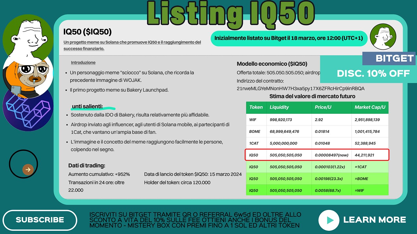Click the Token column header
Screen dimensions: 417x234
256,107
